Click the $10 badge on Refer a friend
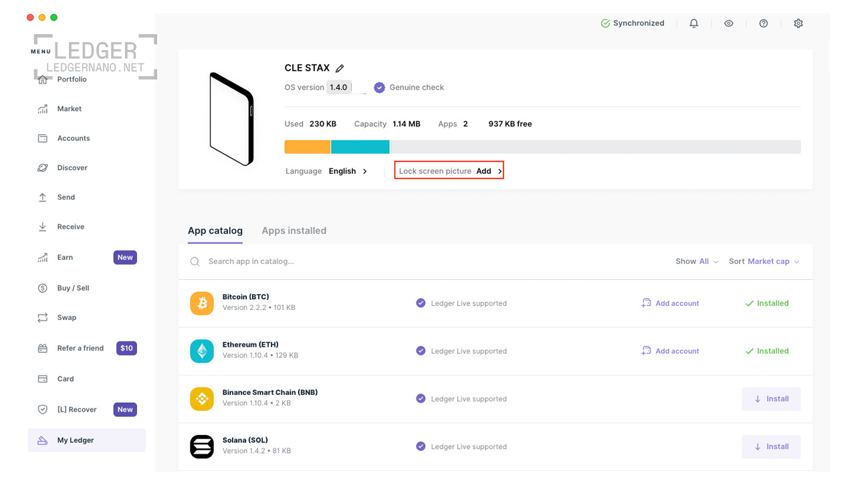The width and height of the screenshot is (856, 481). tap(126, 348)
